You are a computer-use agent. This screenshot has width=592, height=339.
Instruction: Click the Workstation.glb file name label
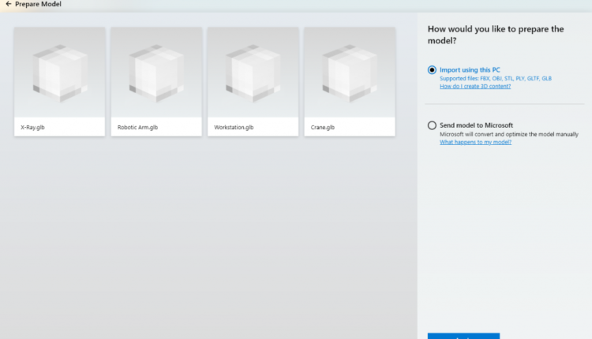coord(234,127)
